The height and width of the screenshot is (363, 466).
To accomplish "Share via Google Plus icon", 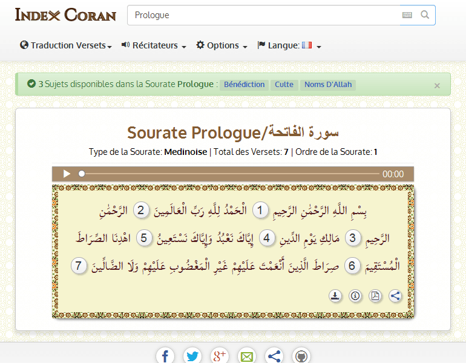I will tap(220, 356).
